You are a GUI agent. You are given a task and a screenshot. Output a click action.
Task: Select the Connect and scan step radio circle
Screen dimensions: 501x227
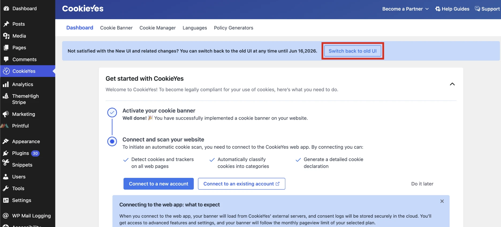pos(112,141)
